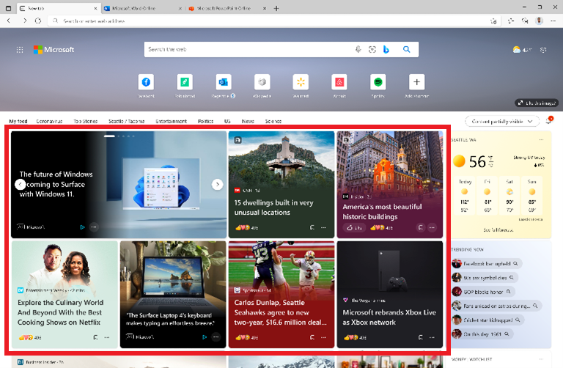Image resolution: width=563 pixels, height=368 pixels.
Task: Show previous slide in Windows 11 carousel
Action: pos(21,185)
